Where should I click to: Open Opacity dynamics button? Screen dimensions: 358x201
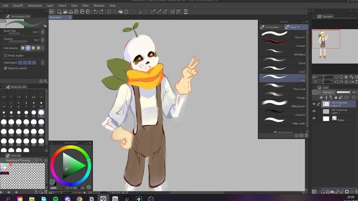tap(43, 40)
